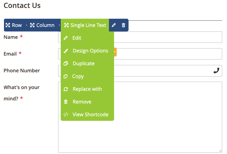Expand the arrow after Column breadcrumb
The height and width of the screenshot is (154, 227).
tap(59, 25)
